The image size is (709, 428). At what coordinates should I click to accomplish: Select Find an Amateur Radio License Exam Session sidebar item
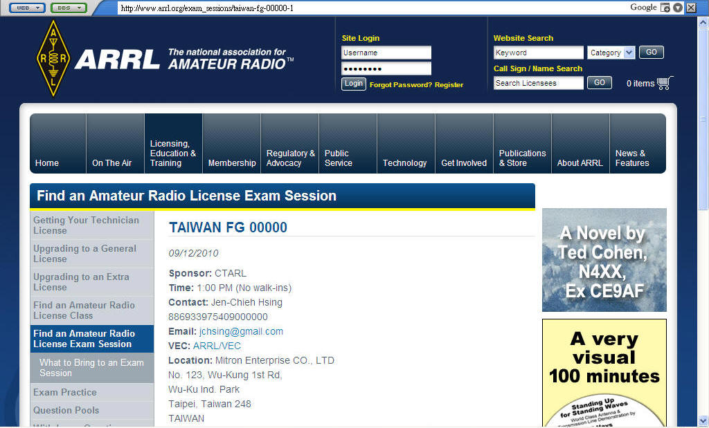tap(92, 339)
